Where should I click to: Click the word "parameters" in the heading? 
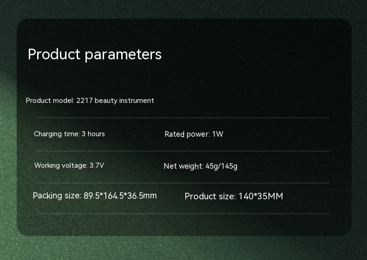[x=123, y=55]
